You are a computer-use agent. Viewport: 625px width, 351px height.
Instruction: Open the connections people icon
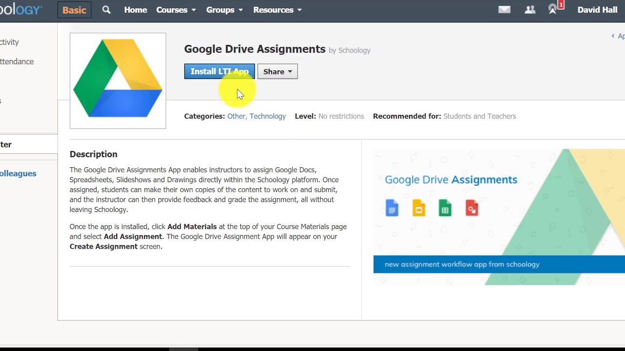point(530,10)
